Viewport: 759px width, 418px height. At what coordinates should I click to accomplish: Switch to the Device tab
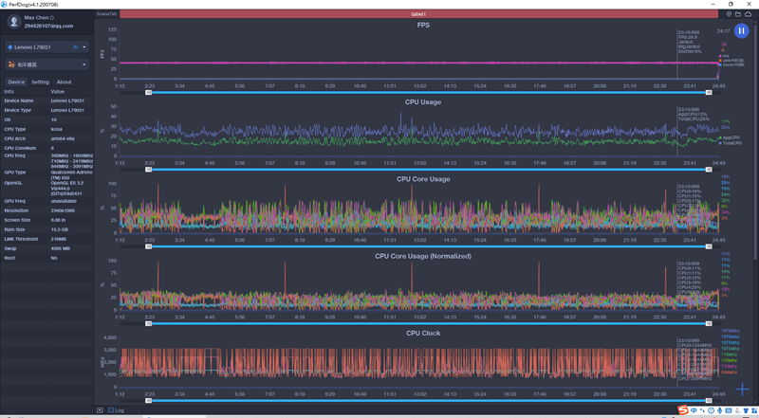16,82
